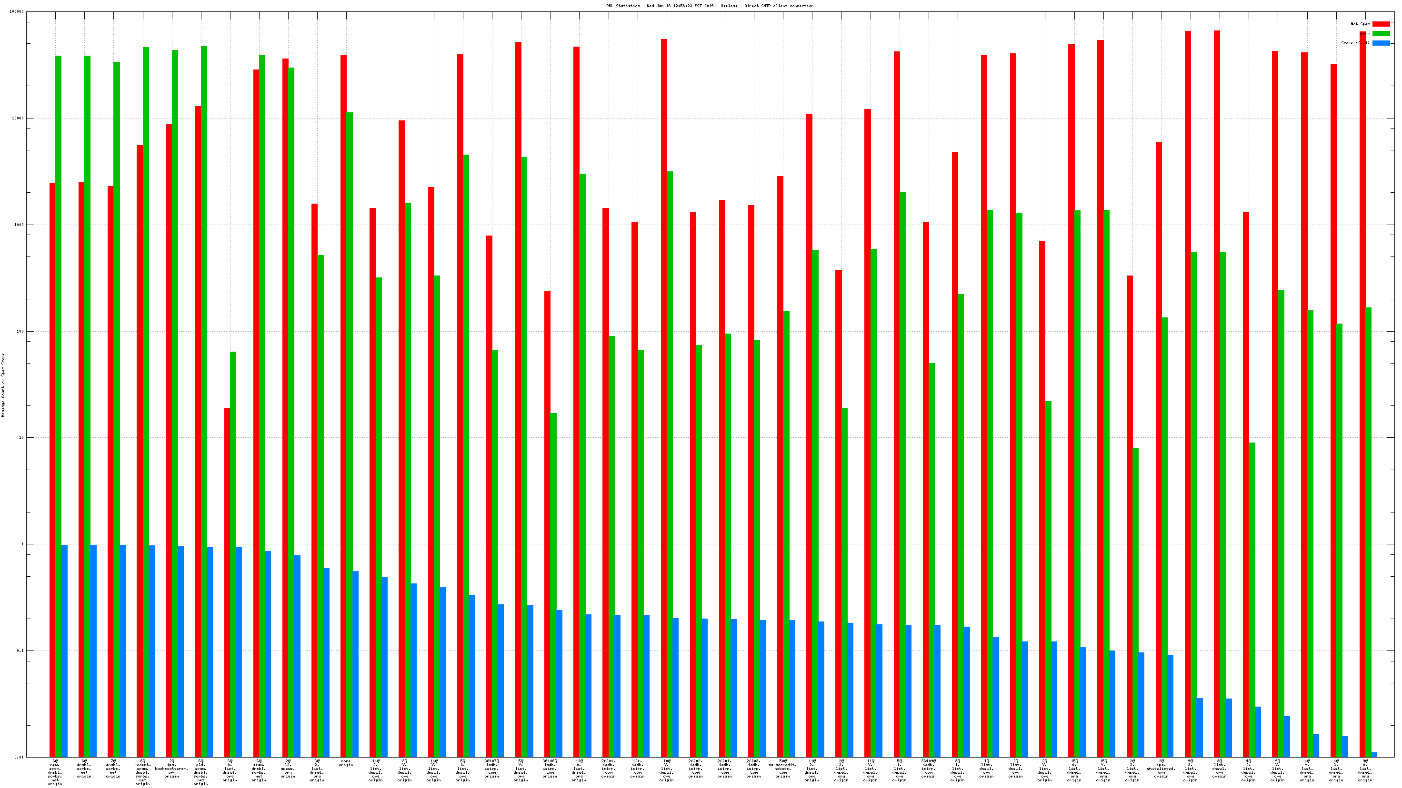
Task: Click the 'none origin' x-axis label
Action: click(x=346, y=763)
